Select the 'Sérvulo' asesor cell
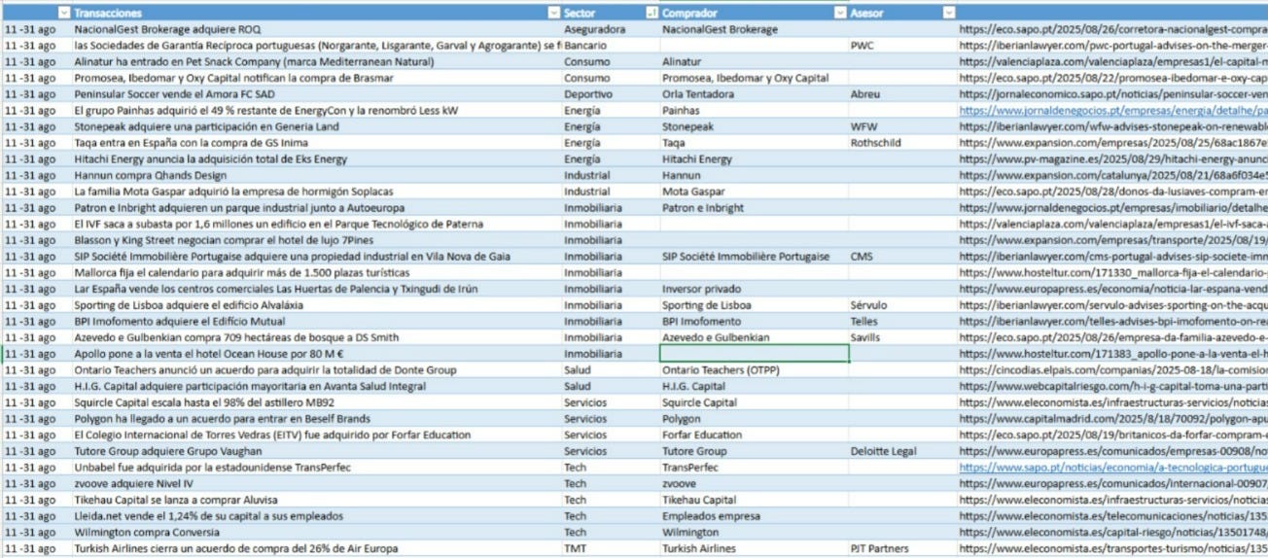Screen dimensions: 1268x558 (x=903, y=305)
